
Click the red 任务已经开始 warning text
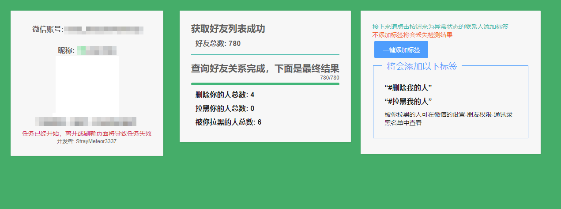[x=87, y=133]
